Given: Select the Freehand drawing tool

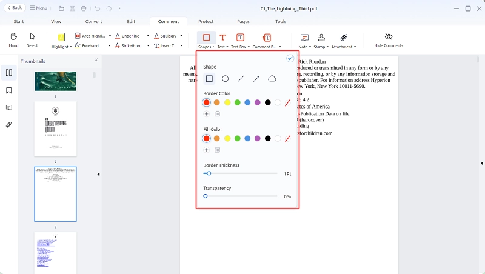Looking at the screenshot, I should pos(87,46).
